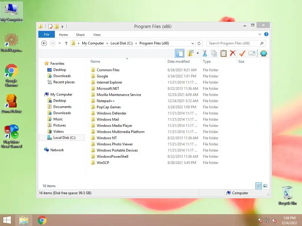Select Network in navigation pane

(x=57, y=150)
